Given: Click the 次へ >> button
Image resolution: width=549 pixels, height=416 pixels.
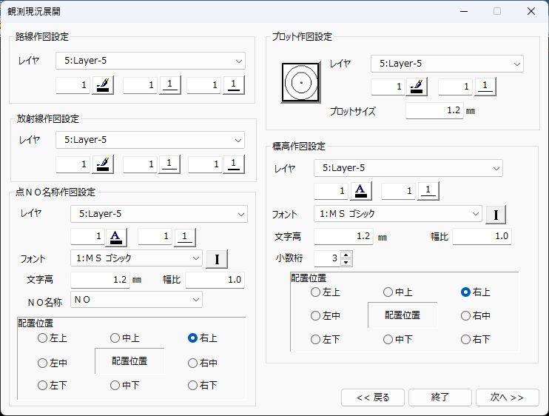Looking at the screenshot, I should (507, 397).
